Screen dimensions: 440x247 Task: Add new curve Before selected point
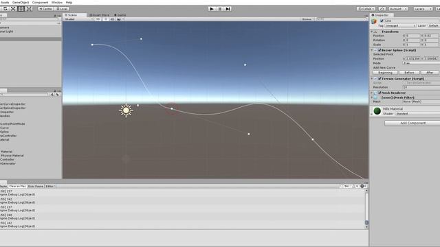[409, 73]
